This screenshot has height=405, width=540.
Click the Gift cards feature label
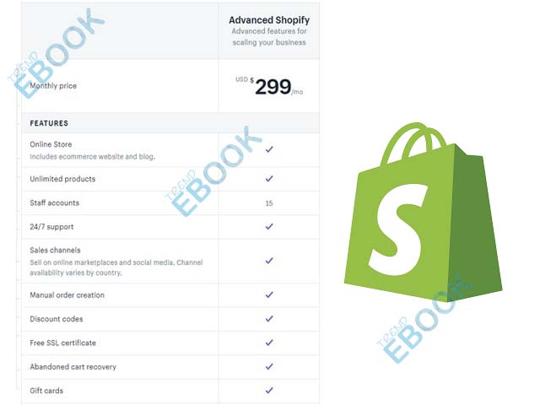coord(46,391)
